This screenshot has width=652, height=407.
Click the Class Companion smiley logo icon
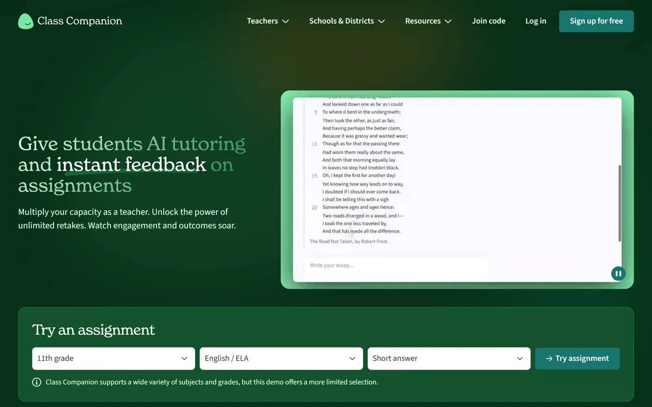coord(26,21)
